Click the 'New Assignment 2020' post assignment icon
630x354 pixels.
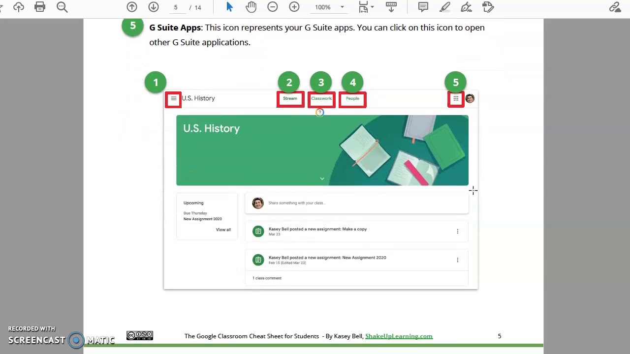[x=258, y=260]
